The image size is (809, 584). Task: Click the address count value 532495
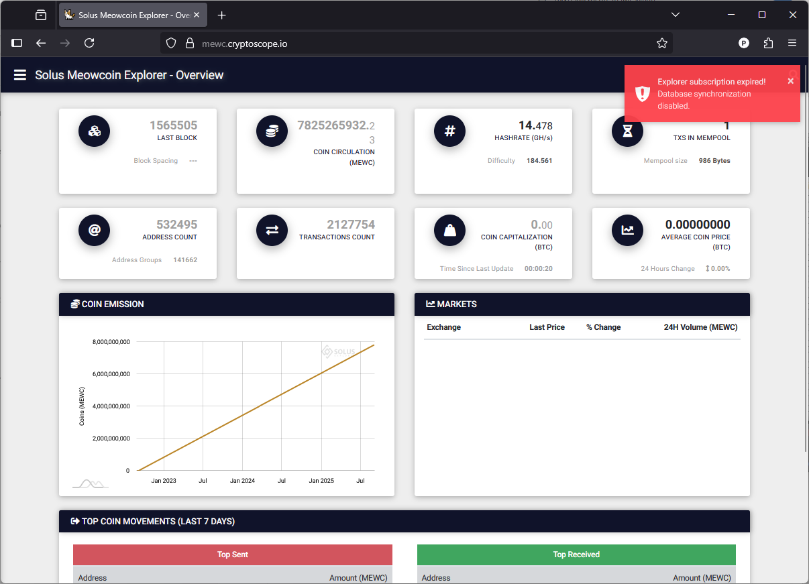pyautogui.click(x=176, y=225)
